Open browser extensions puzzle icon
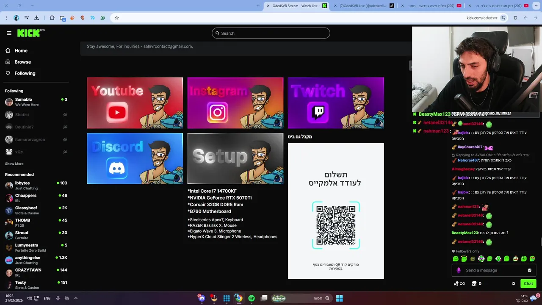The image size is (542, 305). coord(52,18)
